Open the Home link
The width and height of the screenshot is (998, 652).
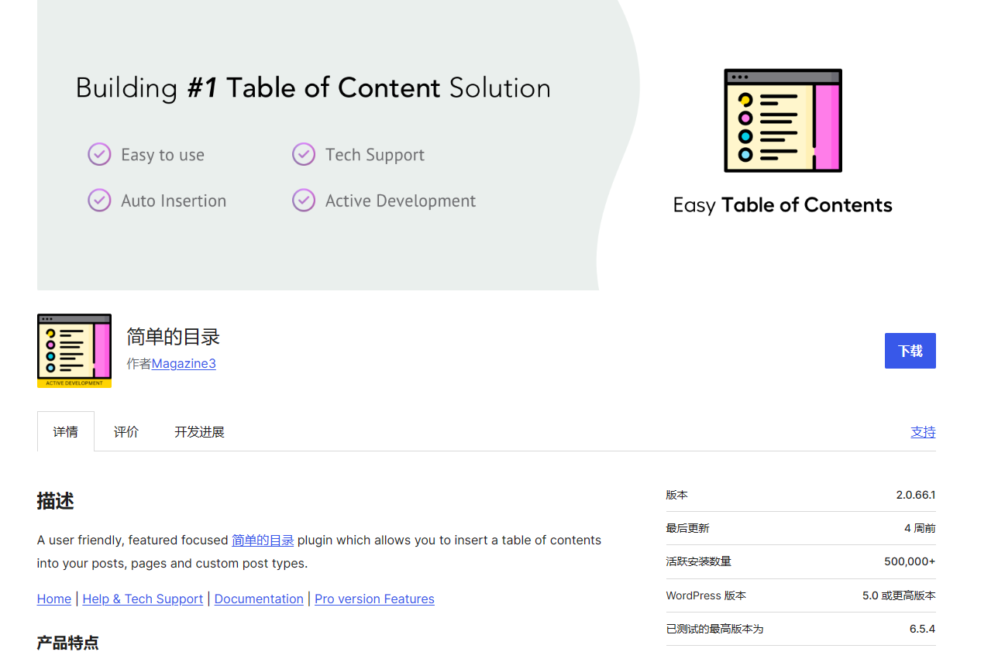tap(54, 599)
